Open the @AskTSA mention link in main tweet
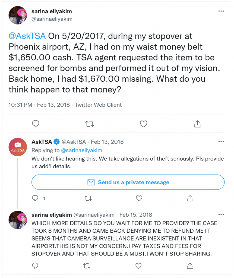Viewport: 234px width, 278px height. tap(27, 36)
